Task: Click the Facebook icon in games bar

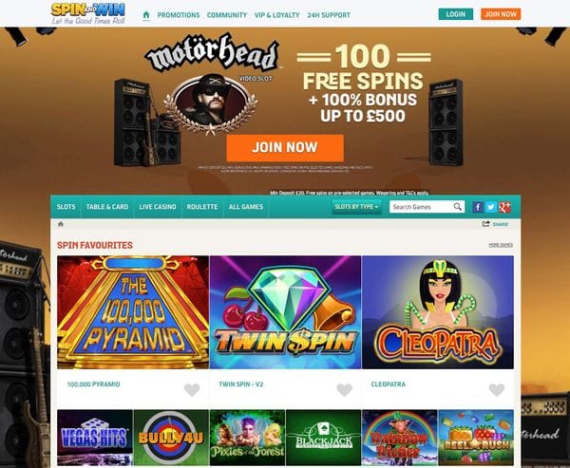Action: [477, 207]
